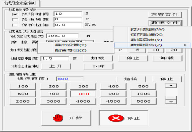Switch to the 试验控制 tab
192x132 pixels.
tap(19, 4)
